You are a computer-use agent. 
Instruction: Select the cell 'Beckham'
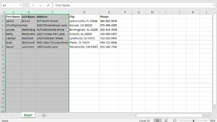click(29, 38)
